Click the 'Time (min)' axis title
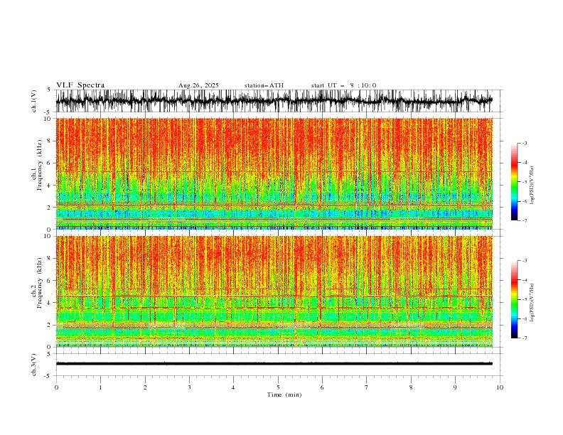Image resolution: width=563 pixels, height=435 pixels. click(284, 394)
